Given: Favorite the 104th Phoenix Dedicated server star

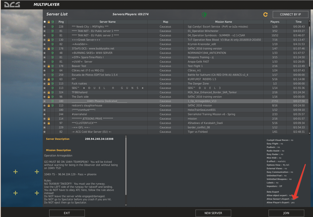Looking at the screenshot, I should tap(44, 101).
